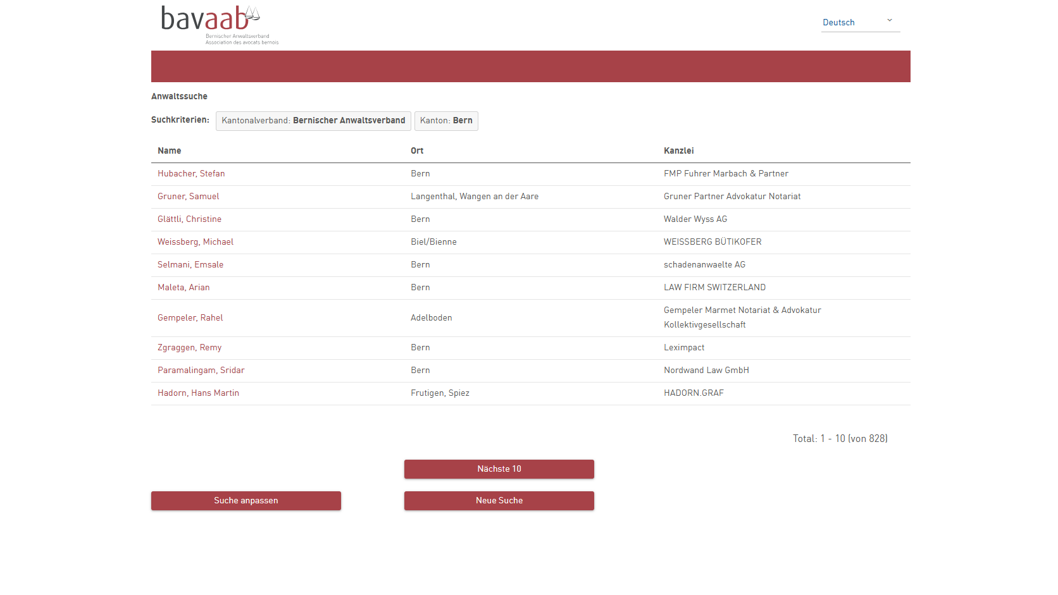The height and width of the screenshot is (595, 1058).
Task: Open Hubacher, Stefan lawyer profile
Action: [191, 174]
